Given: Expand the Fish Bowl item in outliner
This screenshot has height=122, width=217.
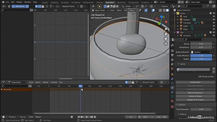Looking at the screenshot, I should click(x=178, y=23).
